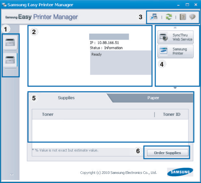The image size is (201, 183).
Task: Switch to the Paper tab
Action: click(153, 98)
